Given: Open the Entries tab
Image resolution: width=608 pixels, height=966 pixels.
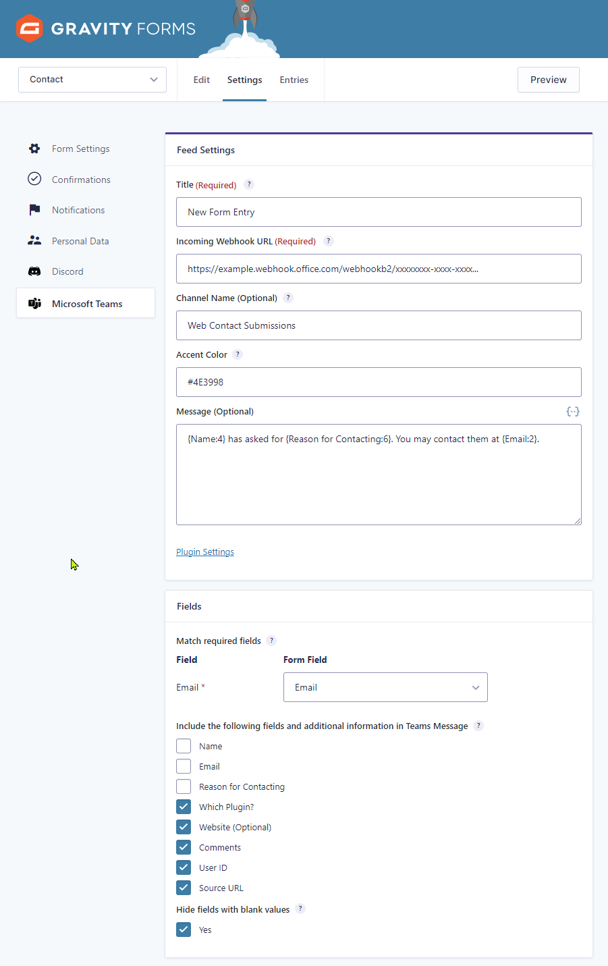Looking at the screenshot, I should [x=294, y=79].
